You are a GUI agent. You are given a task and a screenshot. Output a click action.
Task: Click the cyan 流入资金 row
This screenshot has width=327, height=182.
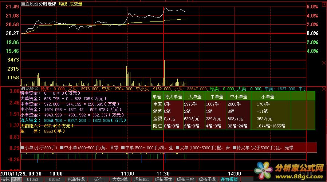pos(73,120)
